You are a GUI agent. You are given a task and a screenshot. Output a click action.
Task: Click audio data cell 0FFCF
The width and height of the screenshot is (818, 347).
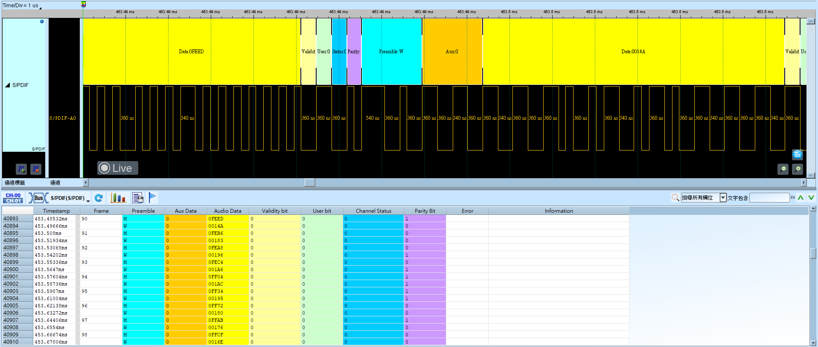pos(227,335)
